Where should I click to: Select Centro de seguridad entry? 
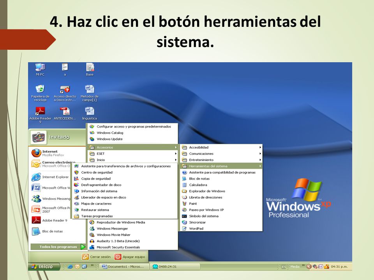tap(125, 172)
